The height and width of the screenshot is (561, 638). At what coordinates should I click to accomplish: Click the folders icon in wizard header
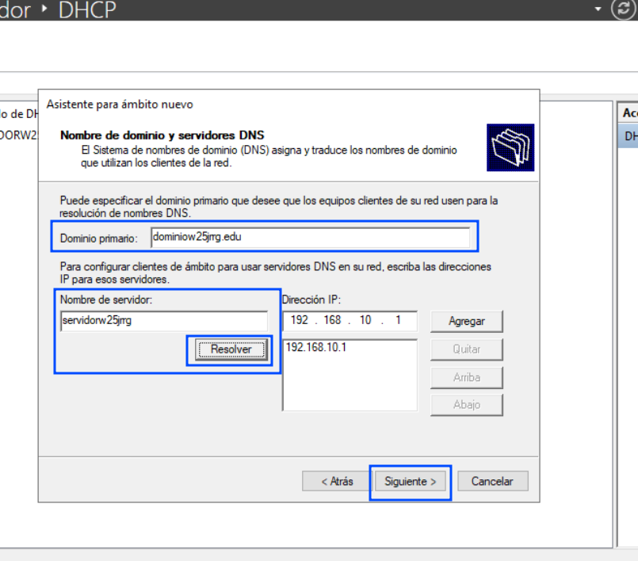coord(510,147)
